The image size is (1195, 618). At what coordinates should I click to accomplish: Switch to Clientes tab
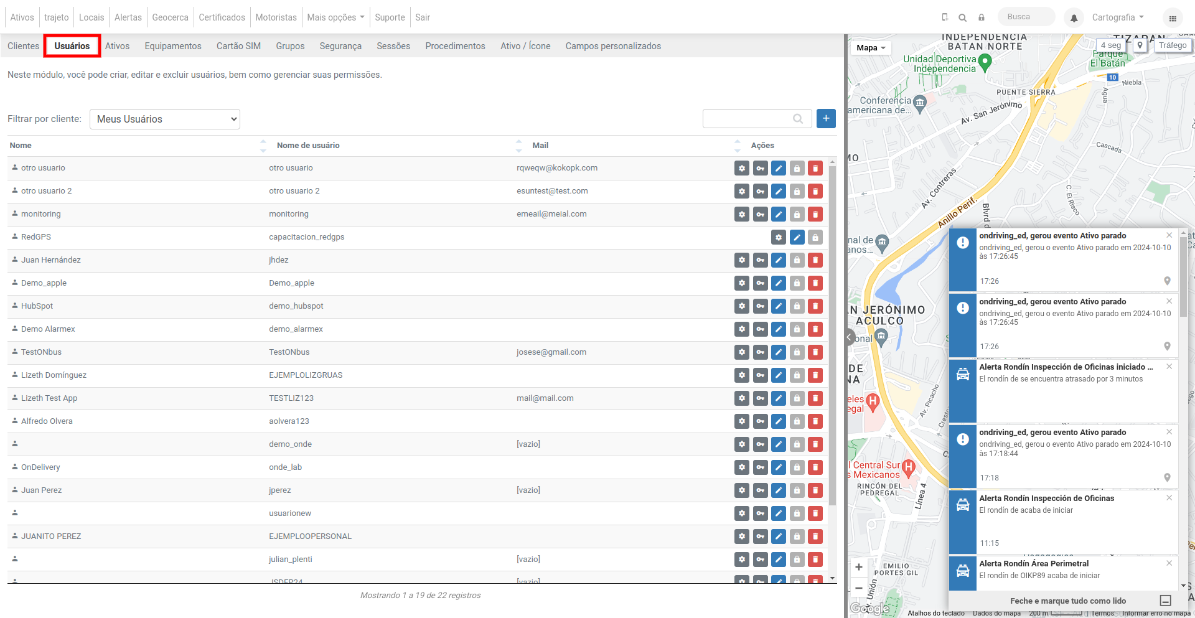click(x=23, y=46)
